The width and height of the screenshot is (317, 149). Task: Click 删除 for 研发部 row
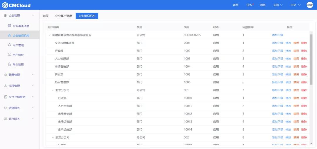(304, 75)
